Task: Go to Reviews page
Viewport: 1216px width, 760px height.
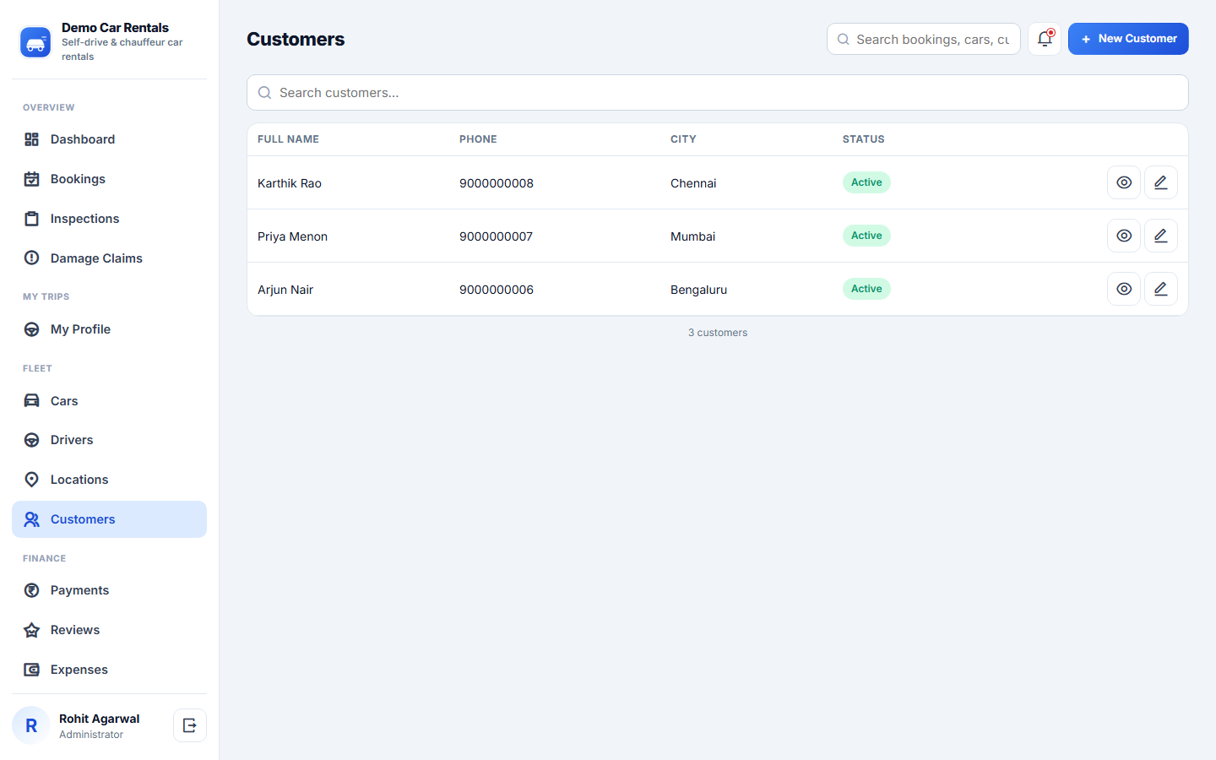Action: (x=109, y=630)
